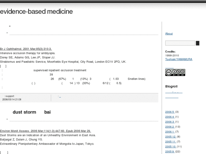Viewport: 206px width, 154px height.
Task: Click the Creative Commons license badge
Action: (x=175, y=72)
